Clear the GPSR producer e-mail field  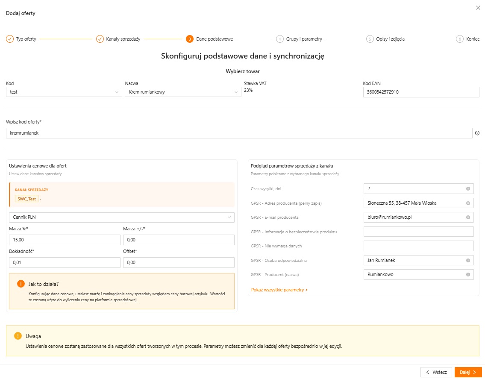tap(468, 217)
